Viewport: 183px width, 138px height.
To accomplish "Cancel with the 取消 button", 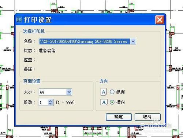I will click(147, 117).
